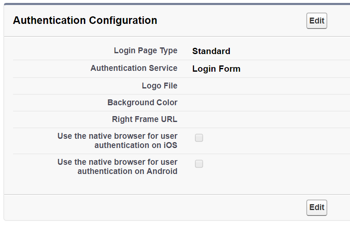Click the Background Color label
Viewport: 350px width, 231px height.
tap(142, 103)
